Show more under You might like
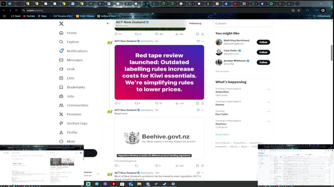 click(x=222, y=71)
